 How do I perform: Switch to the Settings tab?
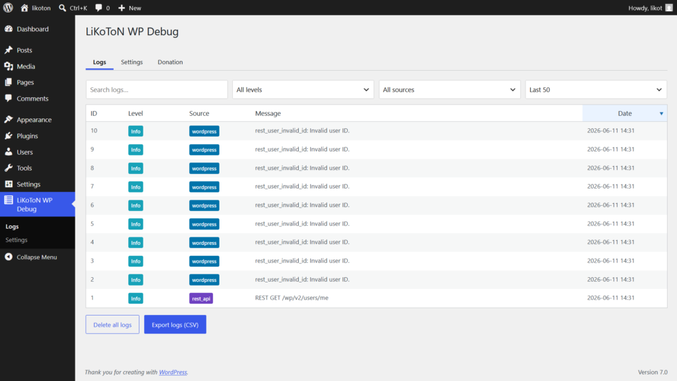[x=132, y=62]
